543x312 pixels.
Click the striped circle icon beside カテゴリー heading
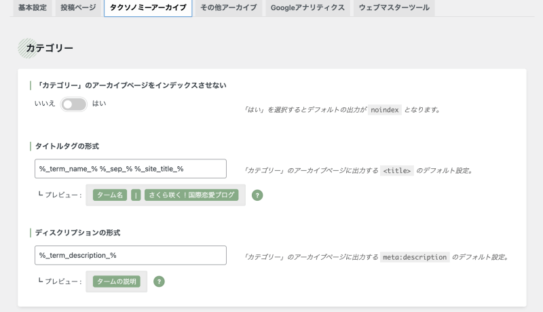(x=28, y=48)
